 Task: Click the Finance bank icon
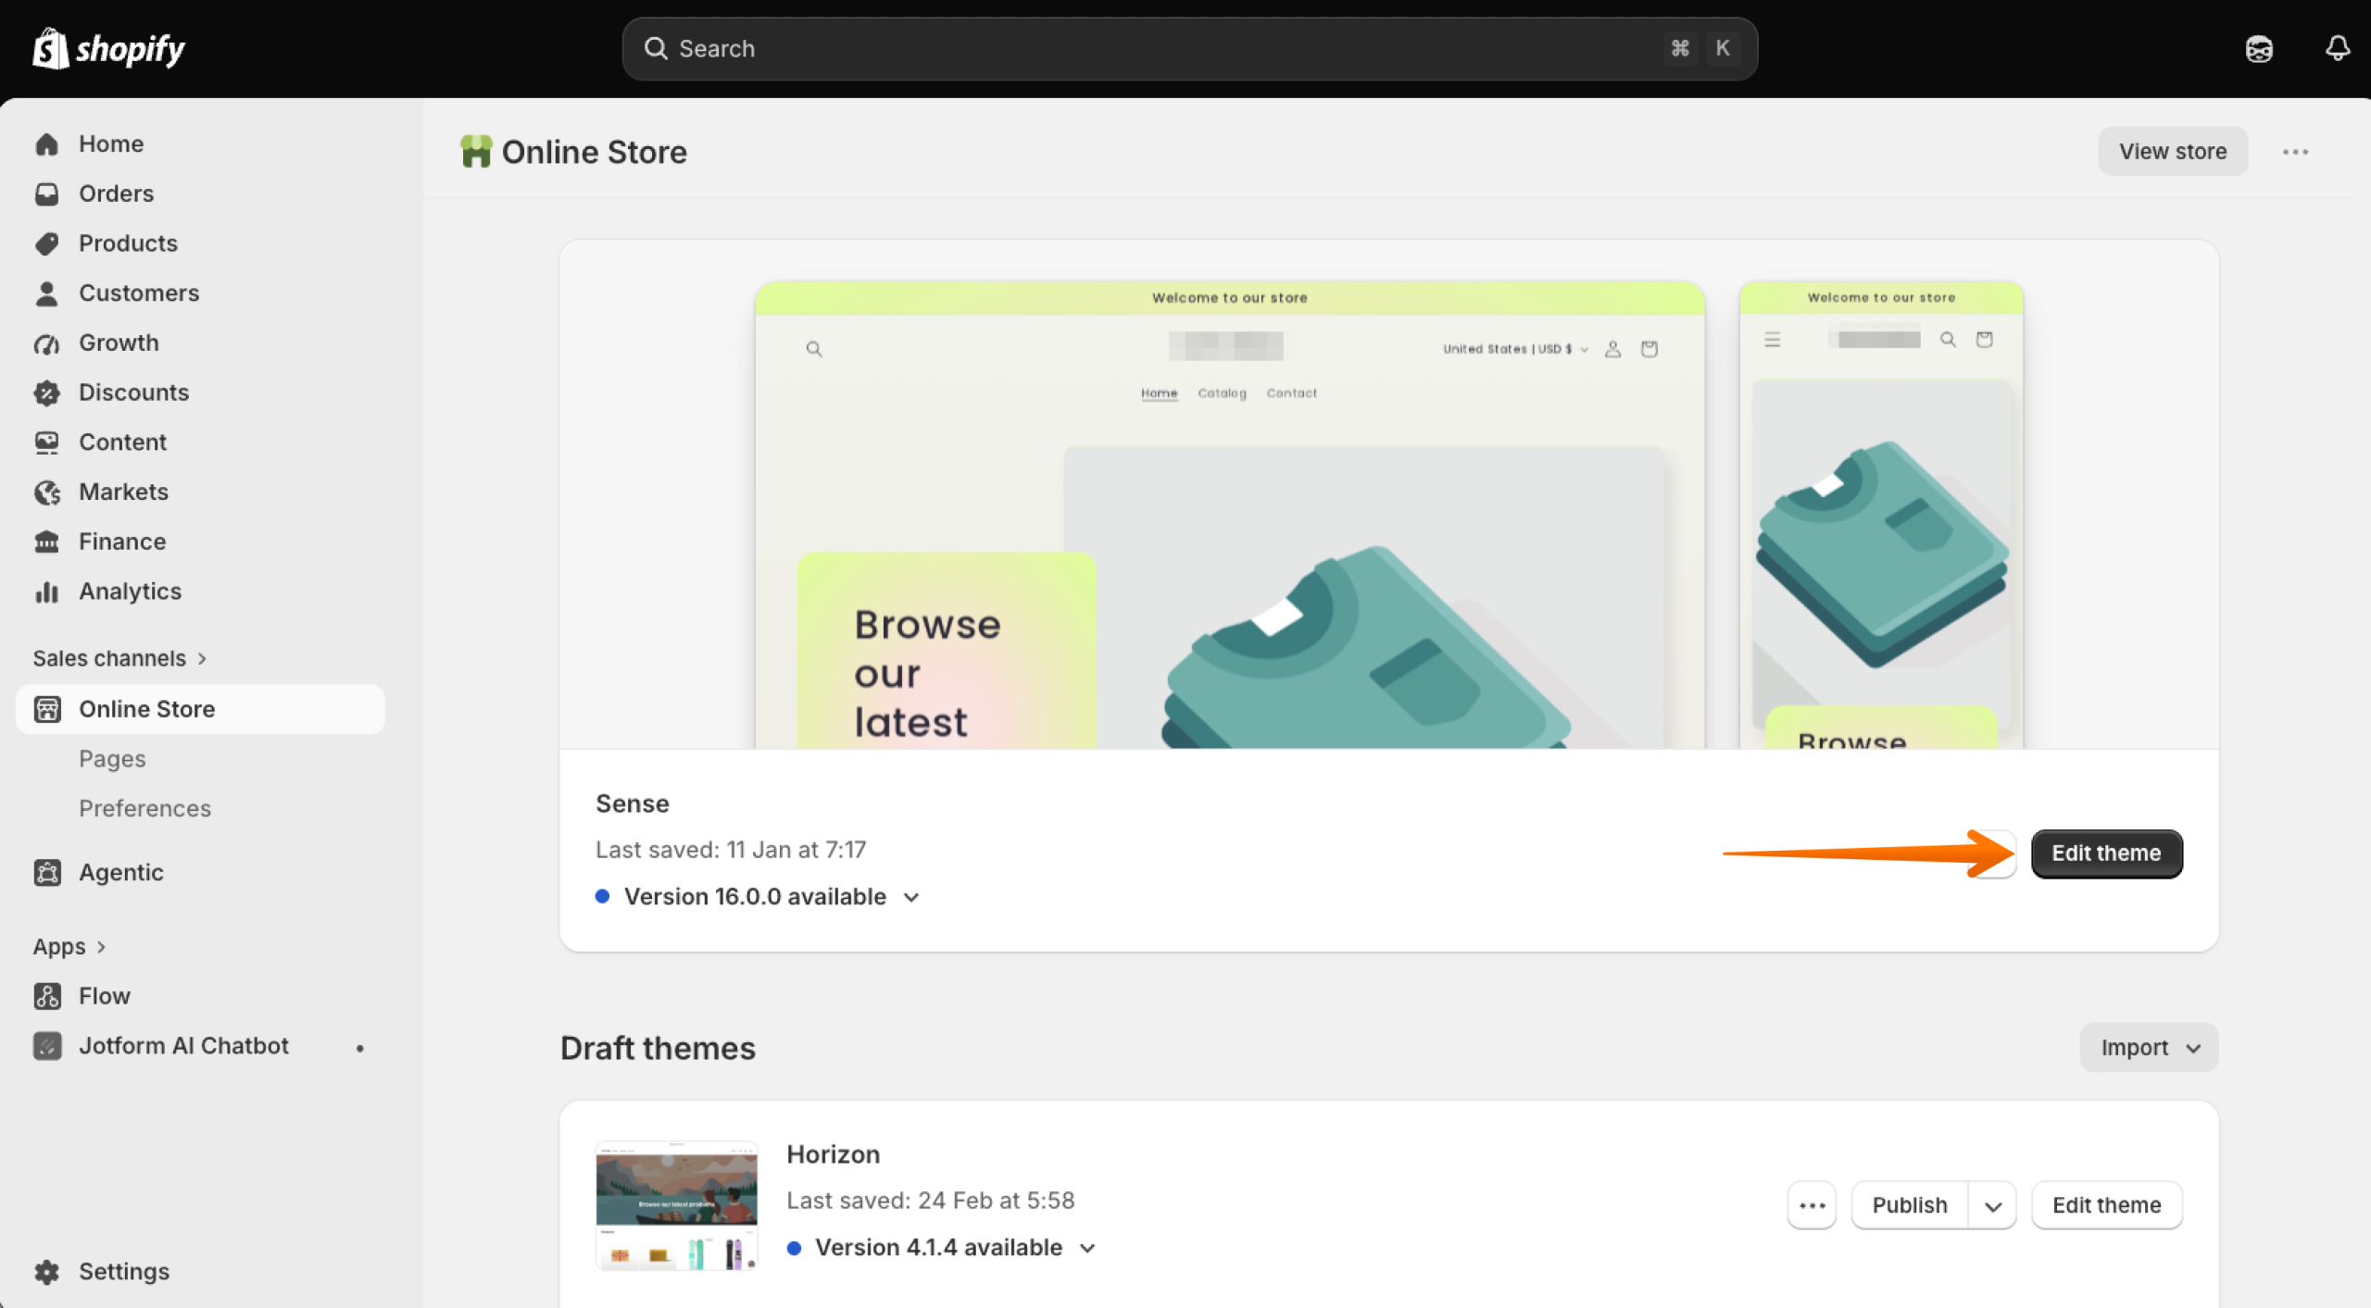coord(47,542)
